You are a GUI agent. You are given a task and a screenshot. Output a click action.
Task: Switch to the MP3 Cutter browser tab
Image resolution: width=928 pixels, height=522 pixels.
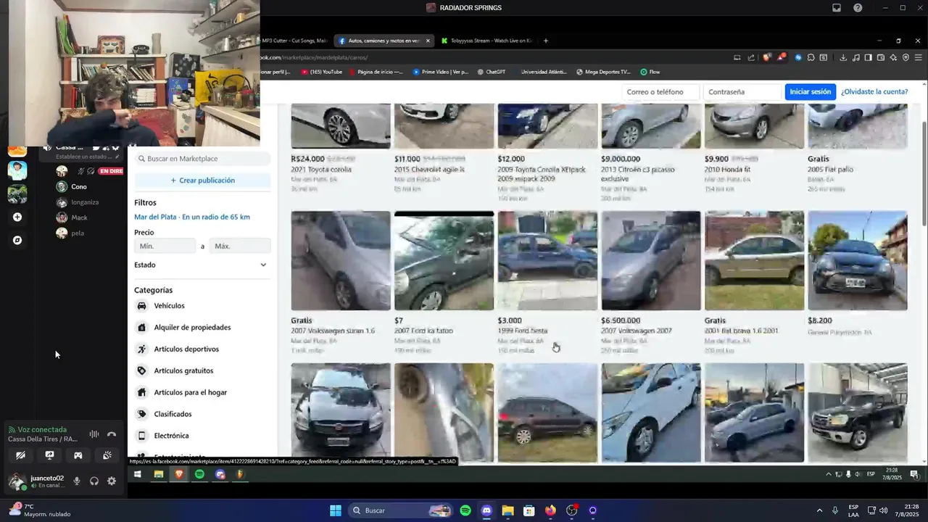[x=294, y=41]
